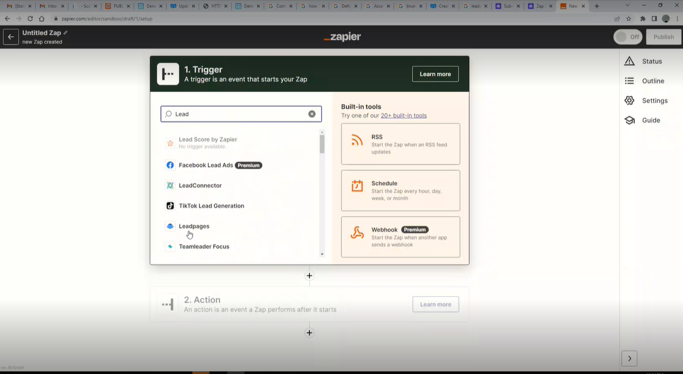
Task: Open Learn more in the Action step
Action: (x=436, y=304)
